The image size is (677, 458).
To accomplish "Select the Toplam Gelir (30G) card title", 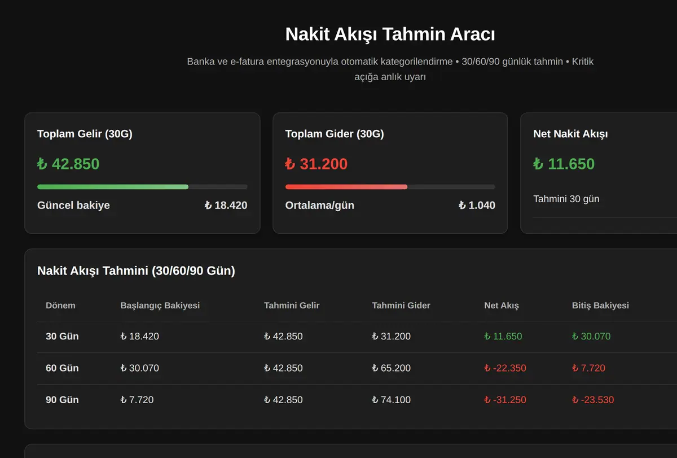I will tap(85, 134).
